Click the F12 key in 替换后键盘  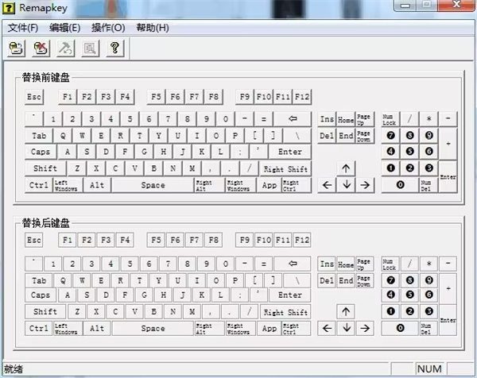pos(302,240)
